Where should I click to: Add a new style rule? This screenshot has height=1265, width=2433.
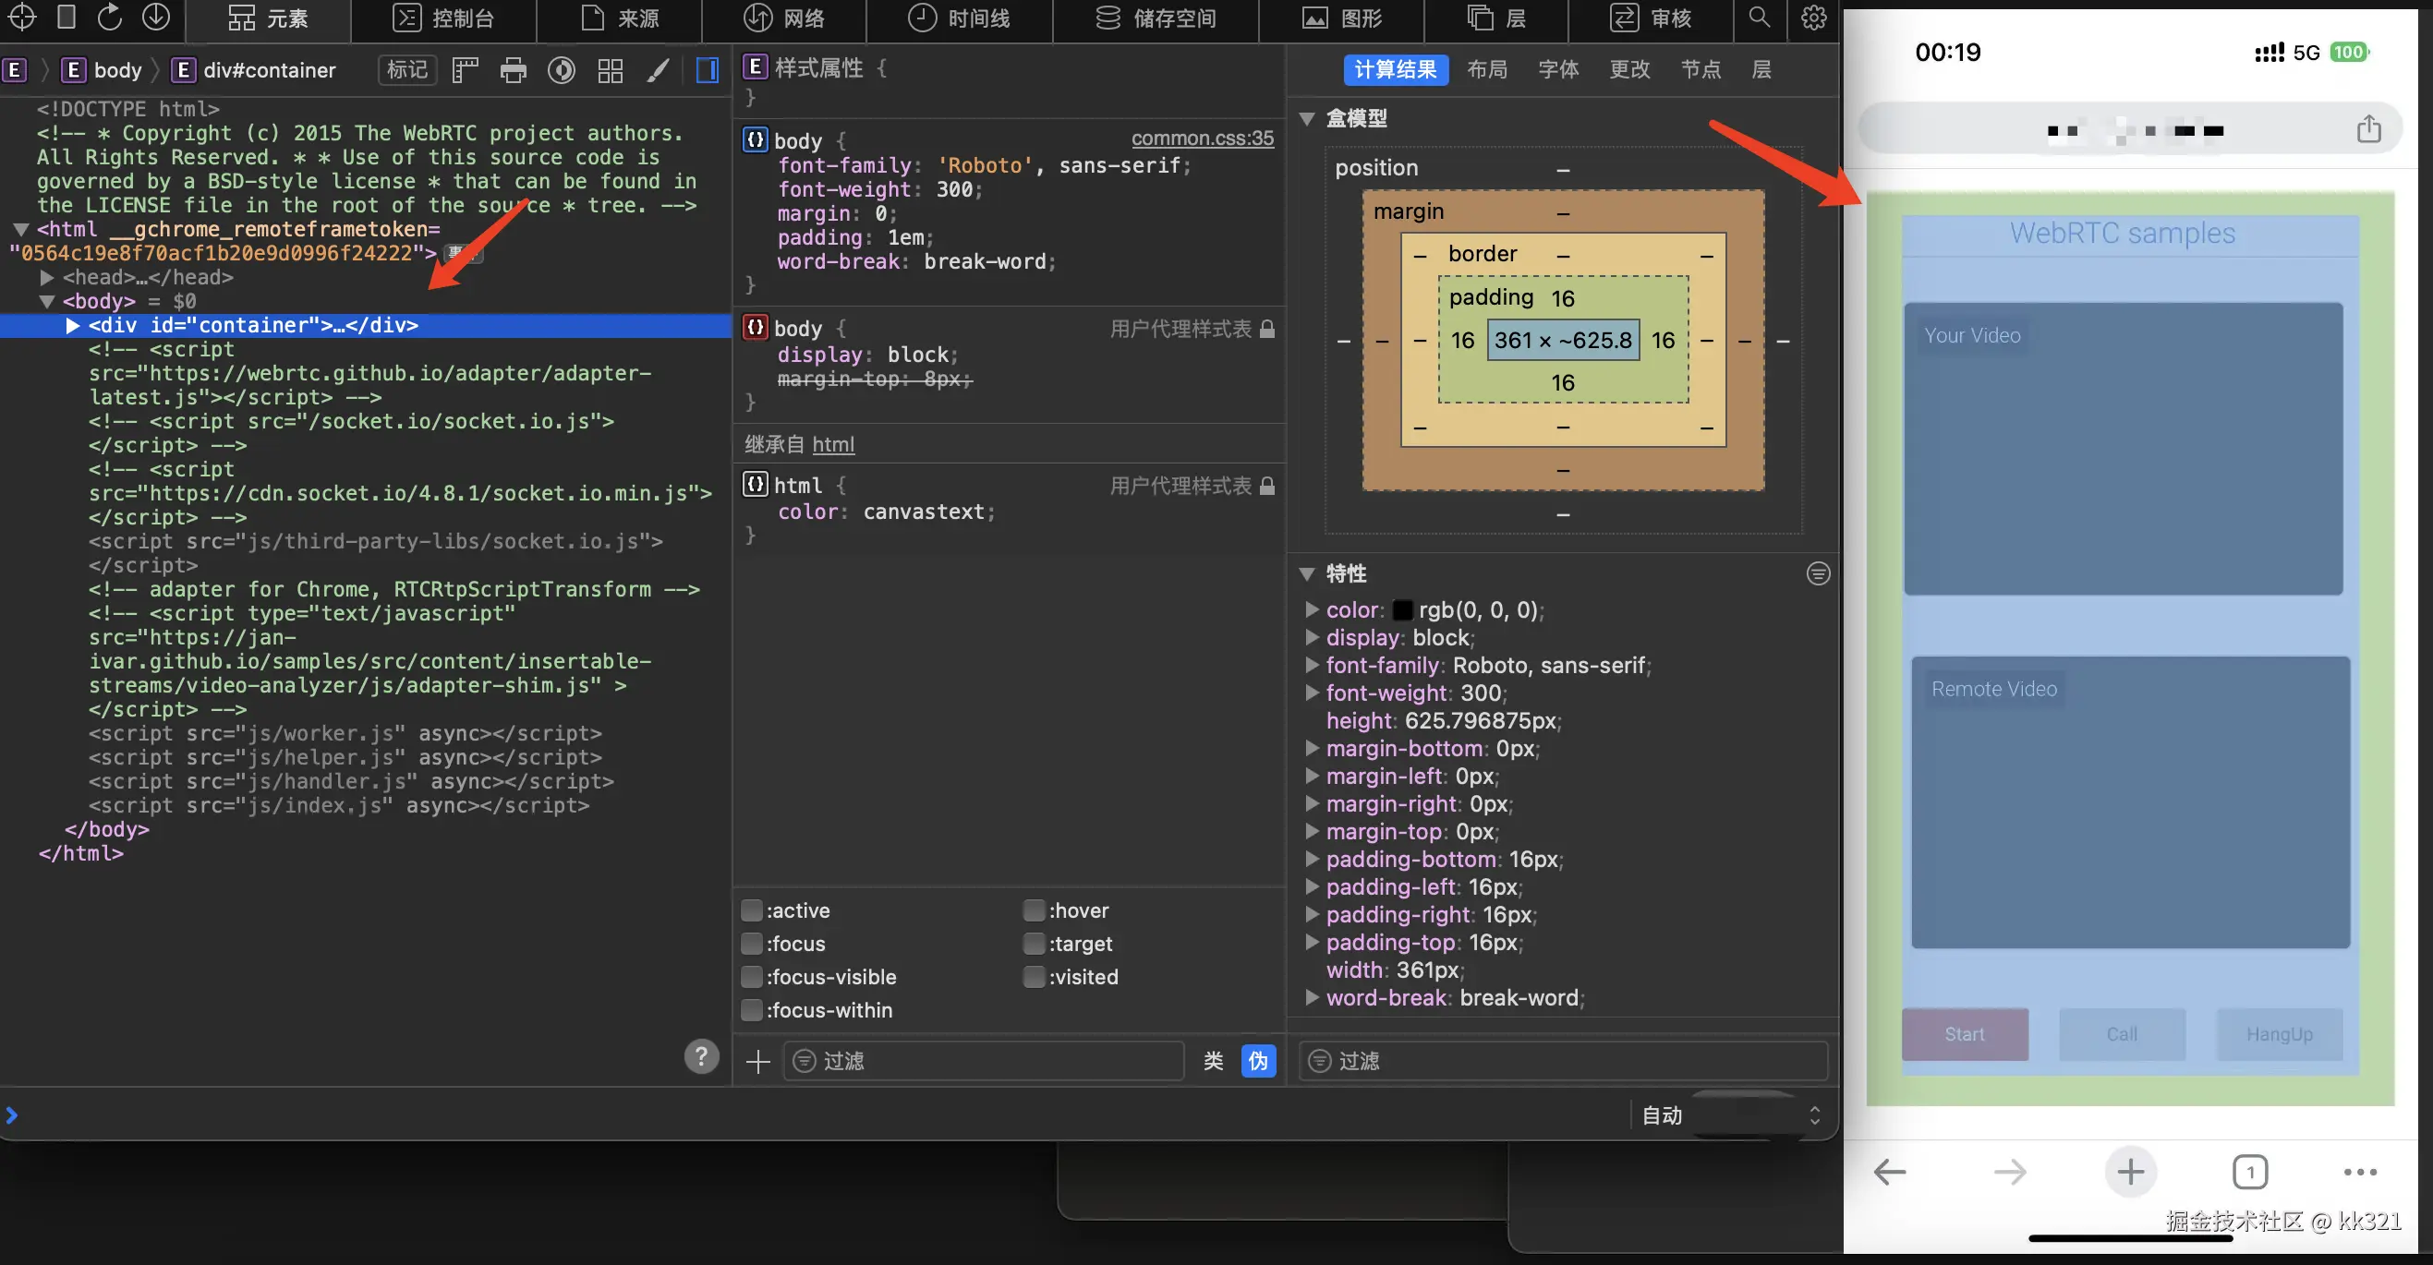coord(757,1061)
